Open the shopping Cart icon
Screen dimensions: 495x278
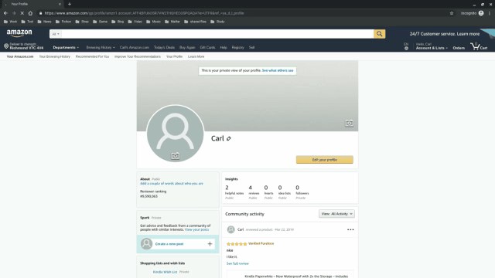tap(479, 46)
